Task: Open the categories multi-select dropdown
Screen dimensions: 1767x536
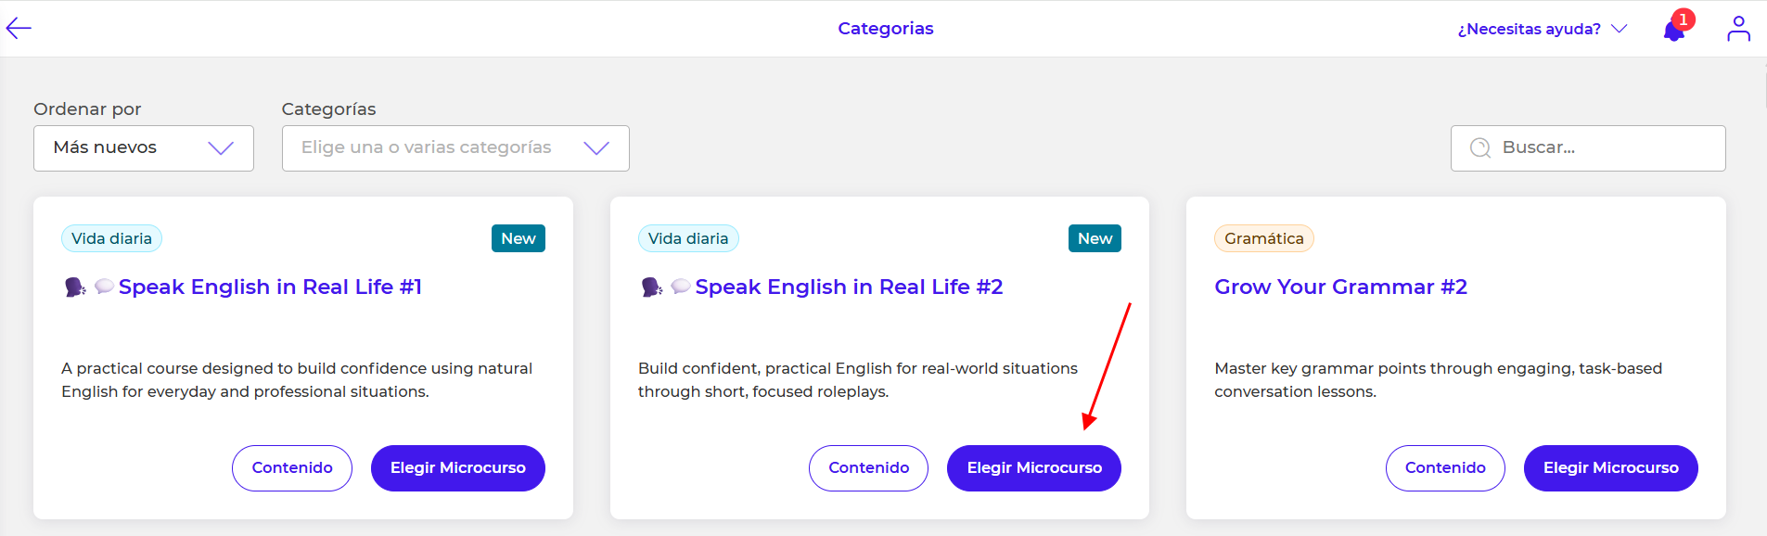Action: point(455,148)
